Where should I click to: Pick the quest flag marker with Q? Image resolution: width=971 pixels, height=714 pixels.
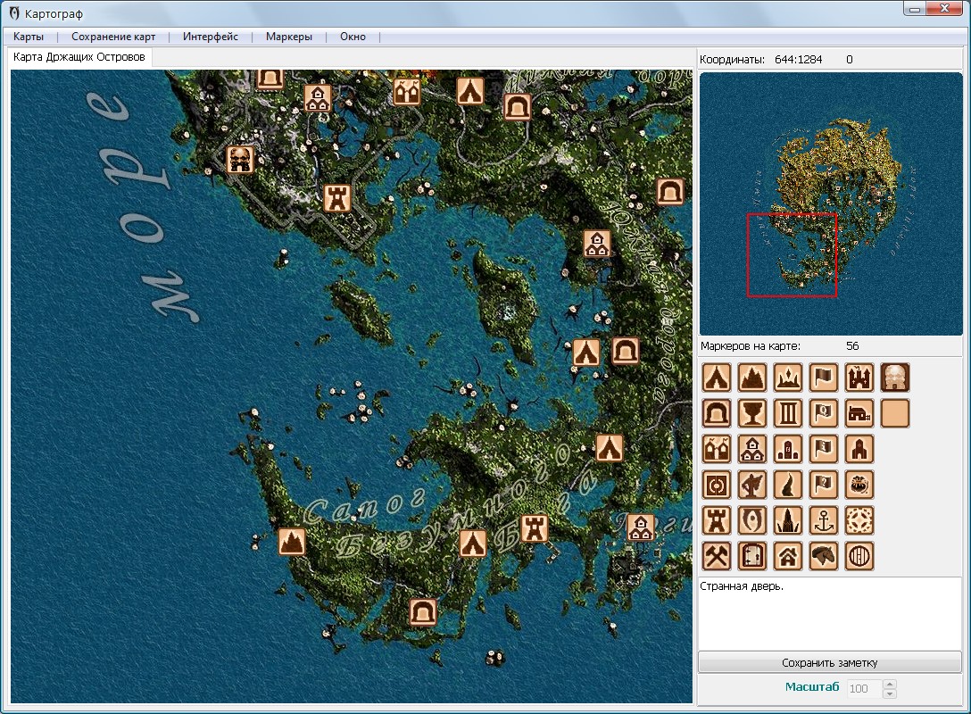point(824,413)
